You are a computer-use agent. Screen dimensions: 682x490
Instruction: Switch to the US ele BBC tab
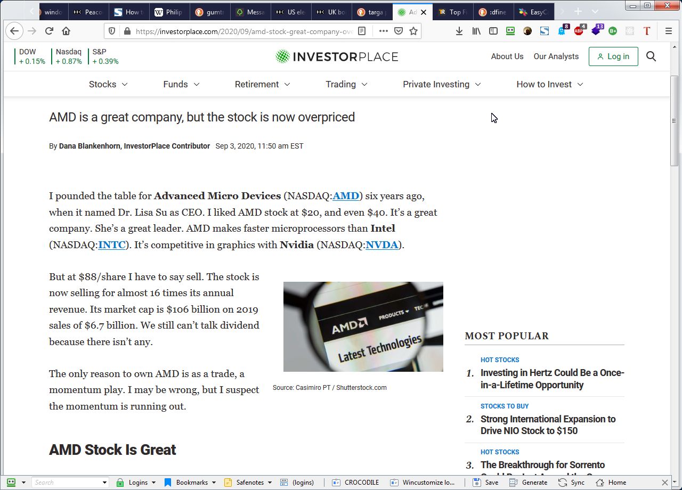pos(290,12)
